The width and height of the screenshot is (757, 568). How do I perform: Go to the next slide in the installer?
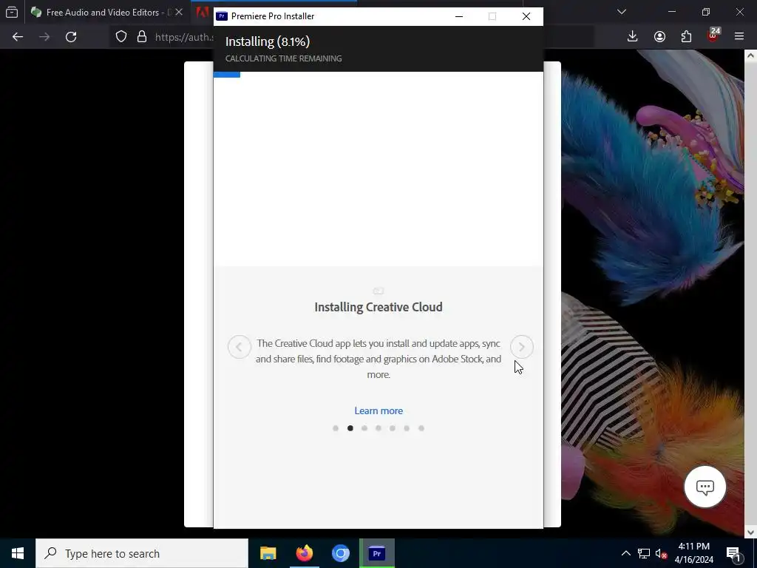pos(521,347)
